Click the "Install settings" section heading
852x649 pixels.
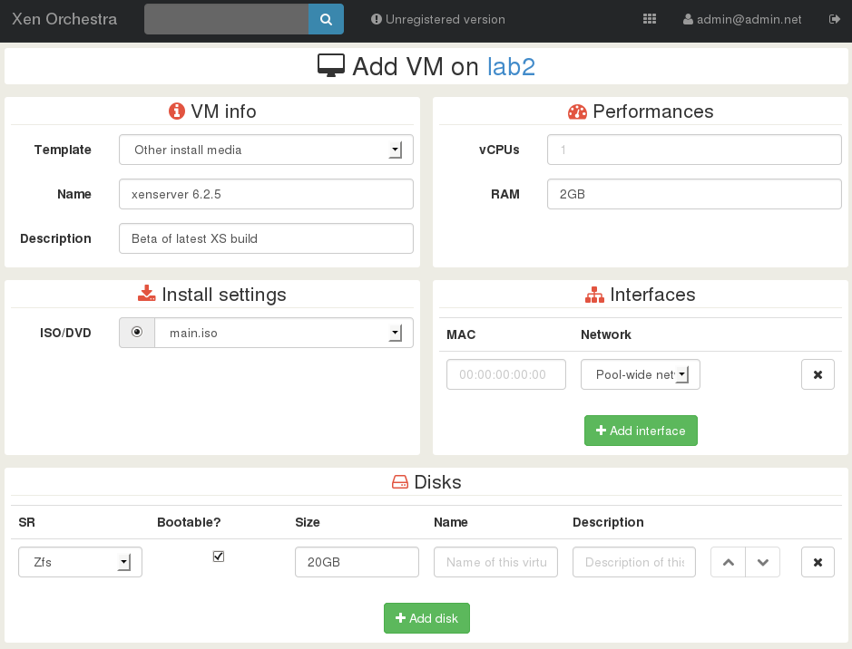click(x=224, y=295)
